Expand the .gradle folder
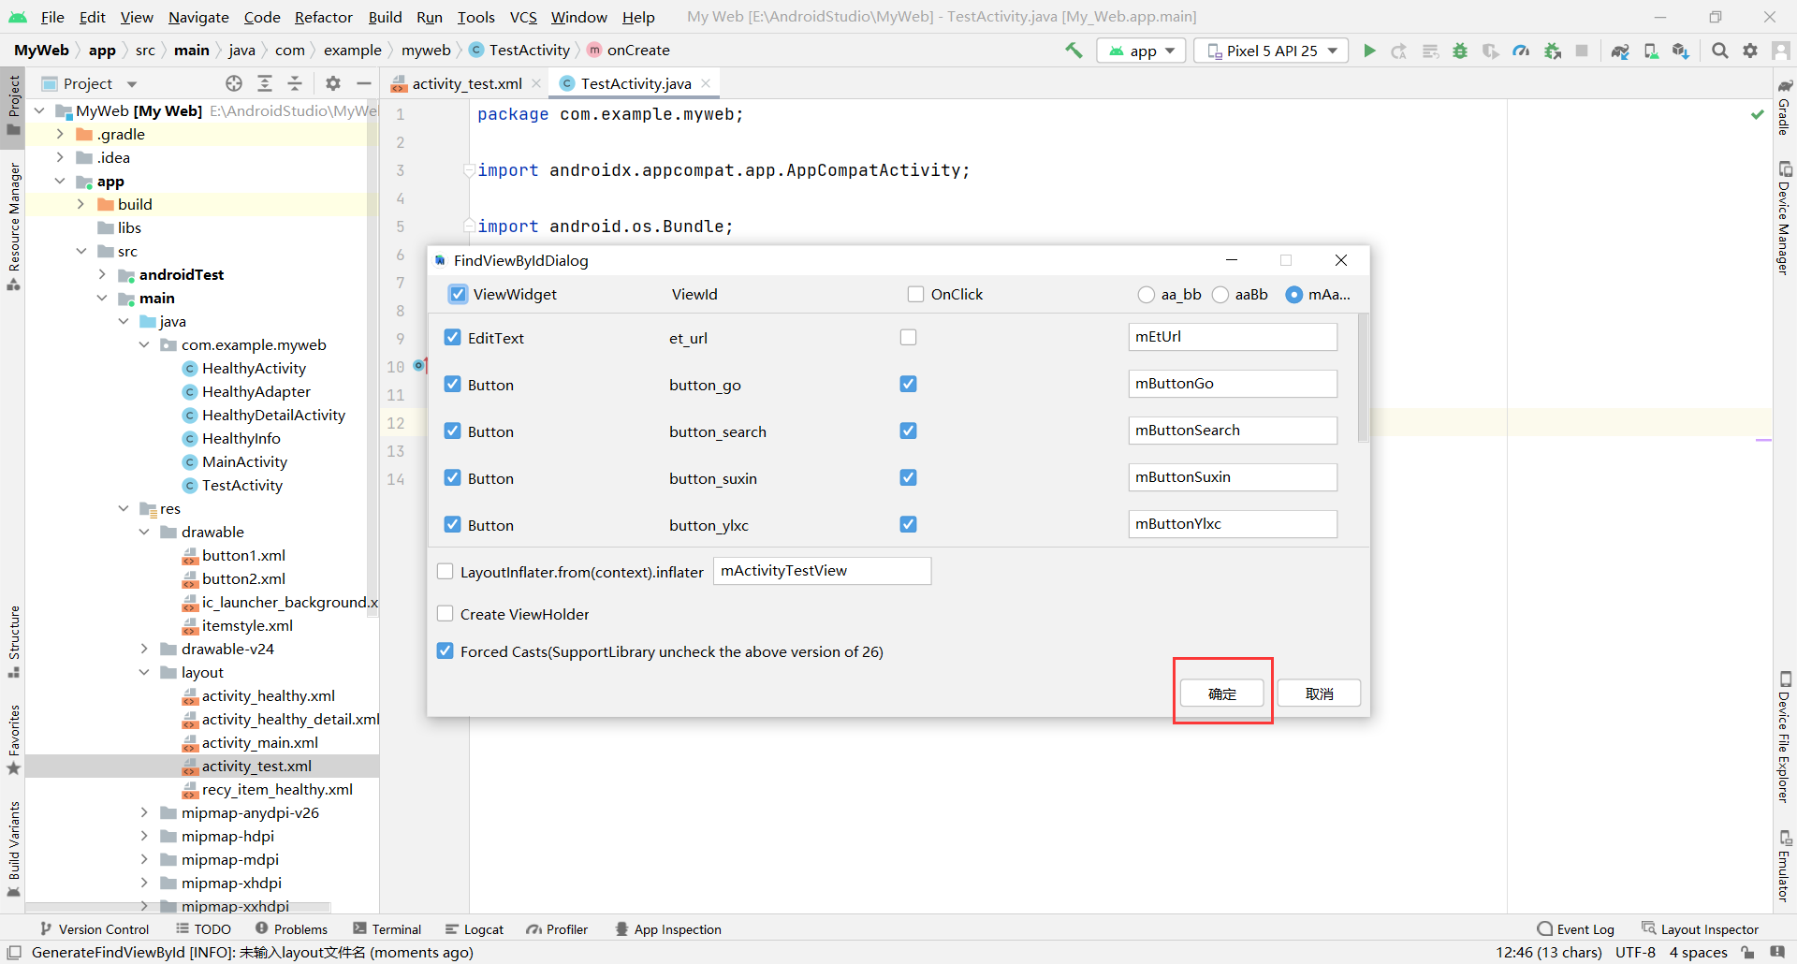This screenshot has width=1797, height=964. tap(60, 134)
